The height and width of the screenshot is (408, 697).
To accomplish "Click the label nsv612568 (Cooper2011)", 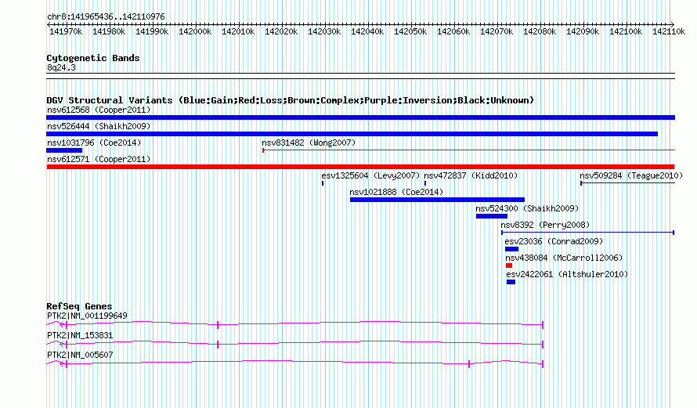I will (99, 110).
